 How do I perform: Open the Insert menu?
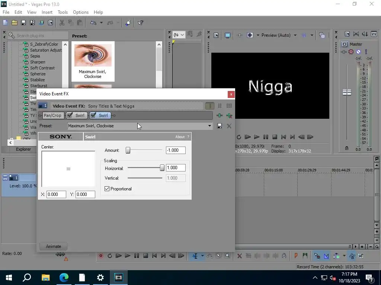pyautogui.click(x=47, y=12)
